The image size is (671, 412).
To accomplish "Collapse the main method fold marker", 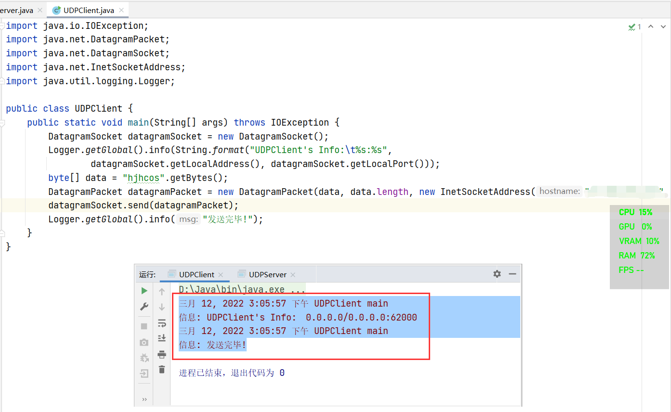I will (2, 123).
